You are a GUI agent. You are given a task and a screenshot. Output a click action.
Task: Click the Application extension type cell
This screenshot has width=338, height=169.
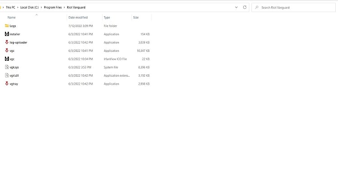[x=117, y=75]
